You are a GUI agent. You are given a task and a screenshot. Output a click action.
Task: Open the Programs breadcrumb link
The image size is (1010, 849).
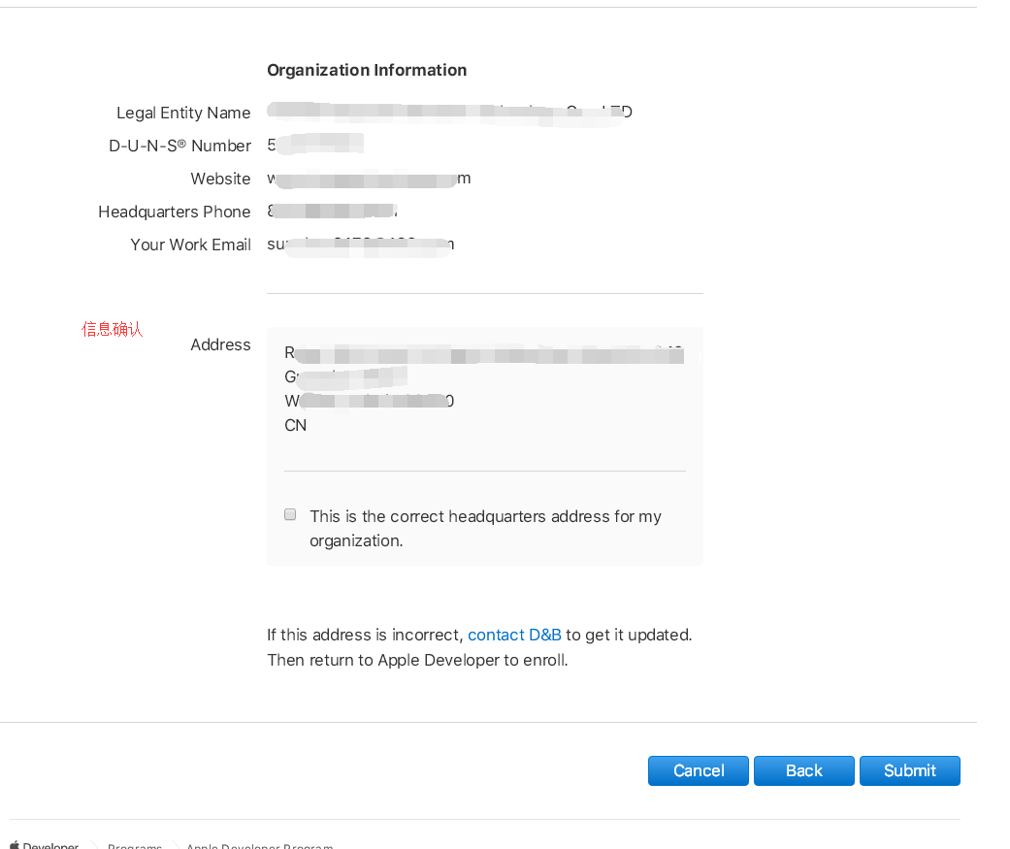tap(135, 845)
